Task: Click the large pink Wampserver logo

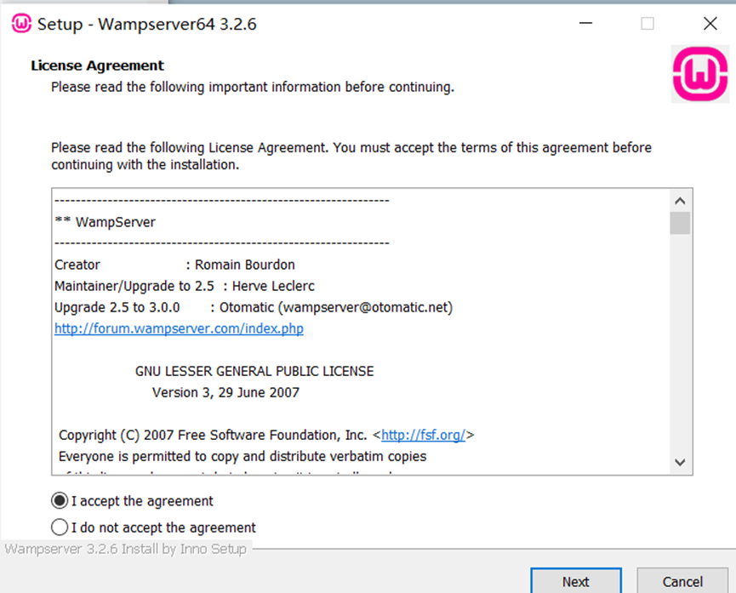Action: 700,74
